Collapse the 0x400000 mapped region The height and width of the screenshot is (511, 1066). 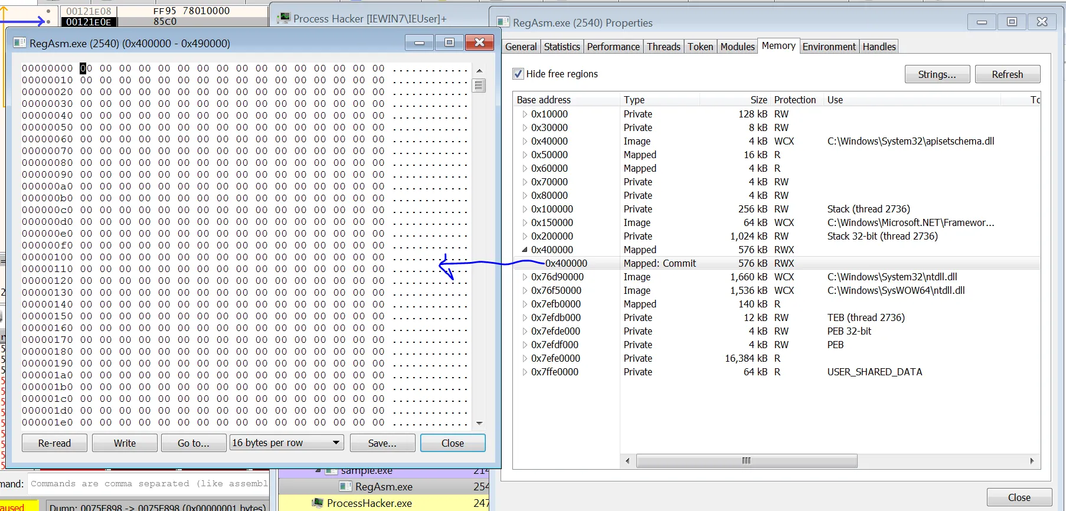524,250
